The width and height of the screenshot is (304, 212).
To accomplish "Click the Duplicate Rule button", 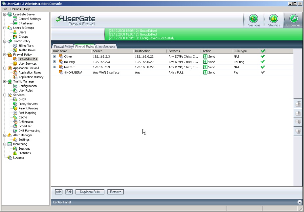I will [90, 192].
